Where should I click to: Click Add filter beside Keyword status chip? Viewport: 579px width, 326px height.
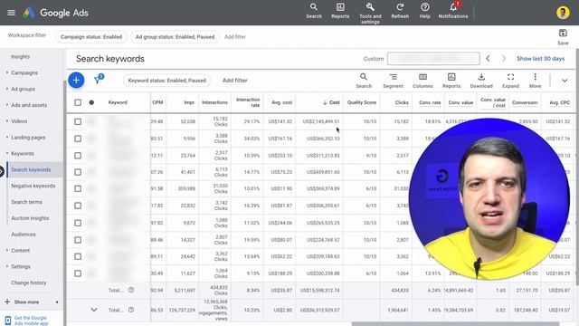235,81
